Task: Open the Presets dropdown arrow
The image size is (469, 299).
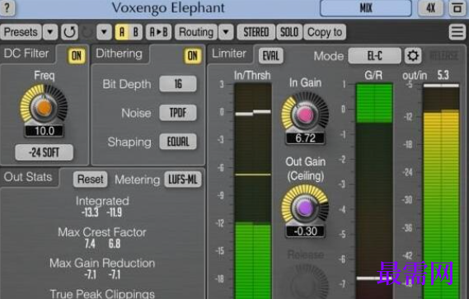Action: 50,32
